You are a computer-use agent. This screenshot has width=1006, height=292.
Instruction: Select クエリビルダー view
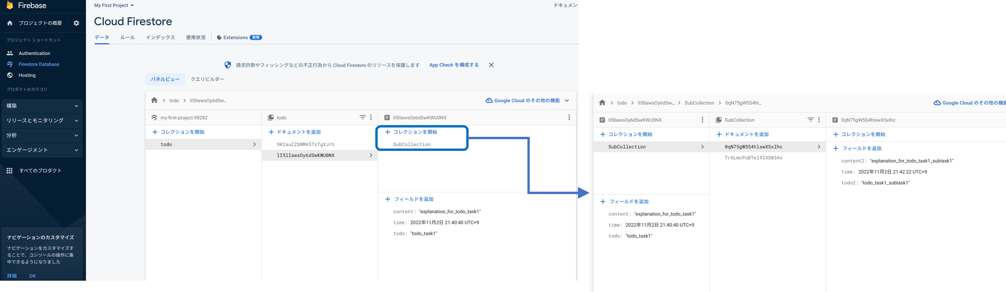207,79
